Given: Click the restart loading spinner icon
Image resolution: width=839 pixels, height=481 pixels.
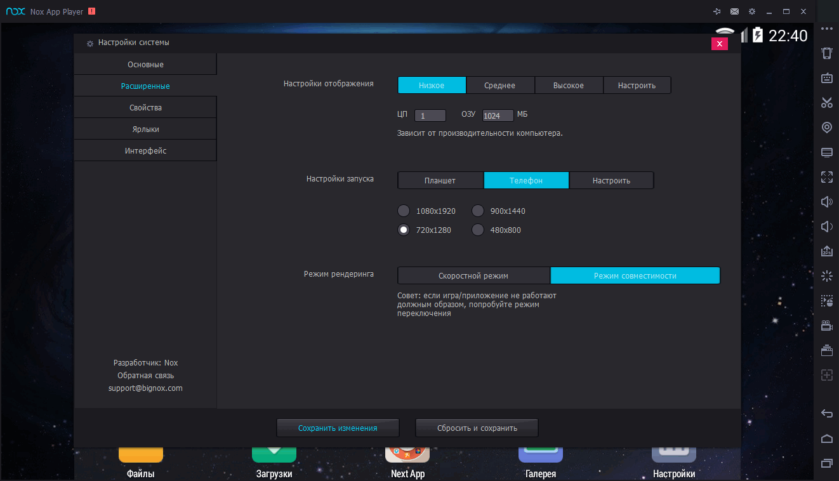Looking at the screenshot, I should [x=826, y=275].
